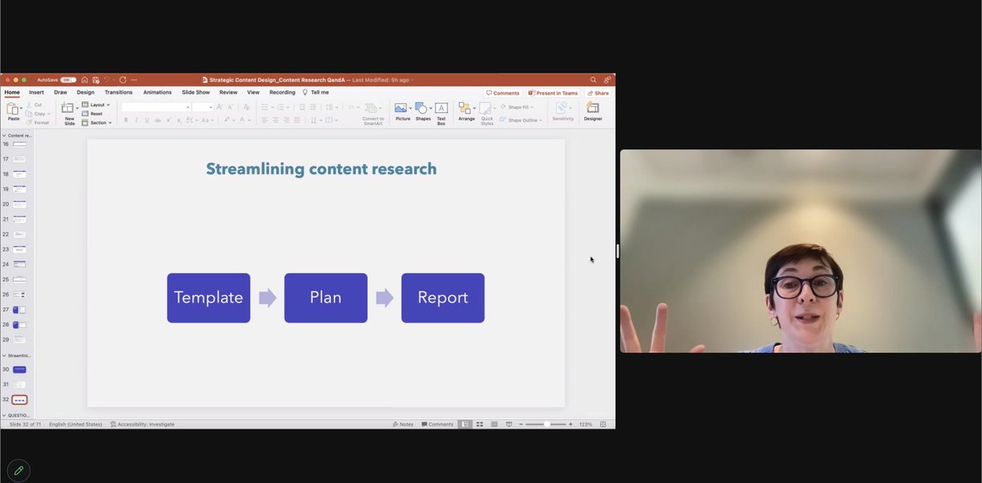Switch to the Design tab

click(86, 92)
